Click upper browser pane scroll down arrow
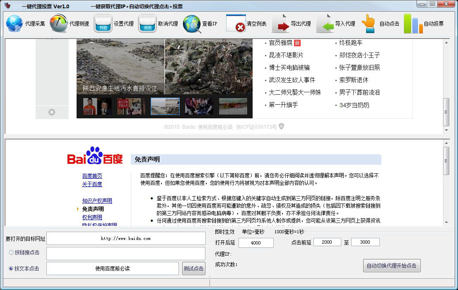Screen dimensions: 458x290 pos(446,130)
